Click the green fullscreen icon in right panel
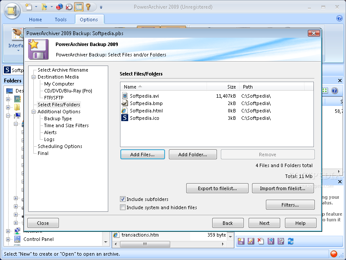 (x=325, y=90)
